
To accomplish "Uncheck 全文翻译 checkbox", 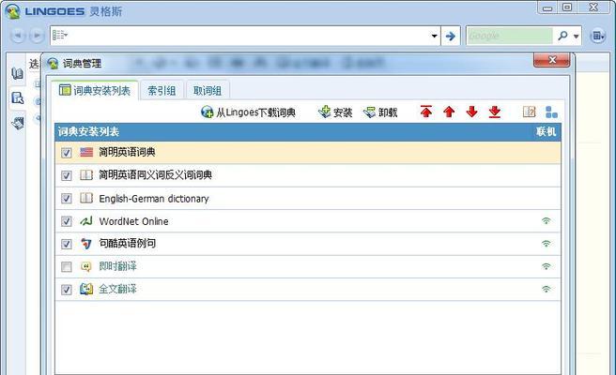I will point(67,290).
